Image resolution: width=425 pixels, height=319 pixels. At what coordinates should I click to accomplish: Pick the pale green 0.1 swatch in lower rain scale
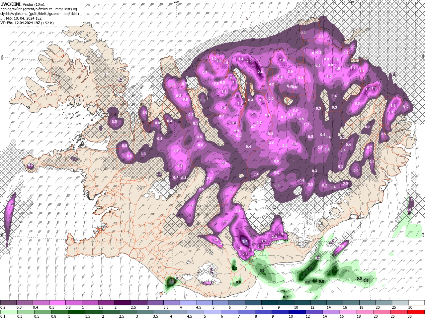tap(8, 312)
